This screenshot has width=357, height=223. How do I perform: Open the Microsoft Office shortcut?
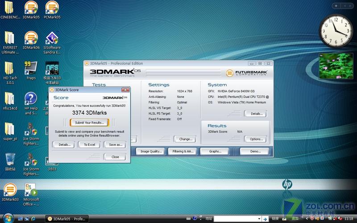coord(31,194)
